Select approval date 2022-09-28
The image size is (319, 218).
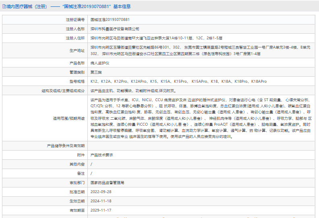(x=101, y=192)
